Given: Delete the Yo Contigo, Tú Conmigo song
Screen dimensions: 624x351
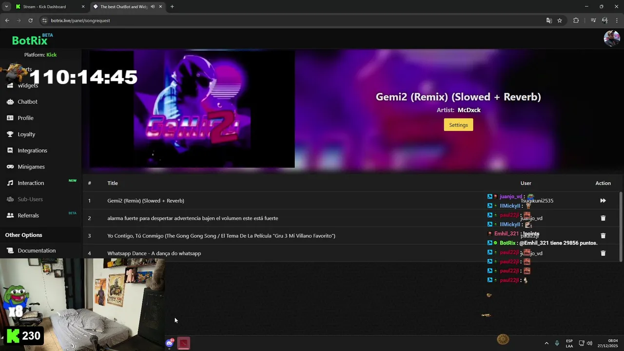Looking at the screenshot, I should click(603, 235).
